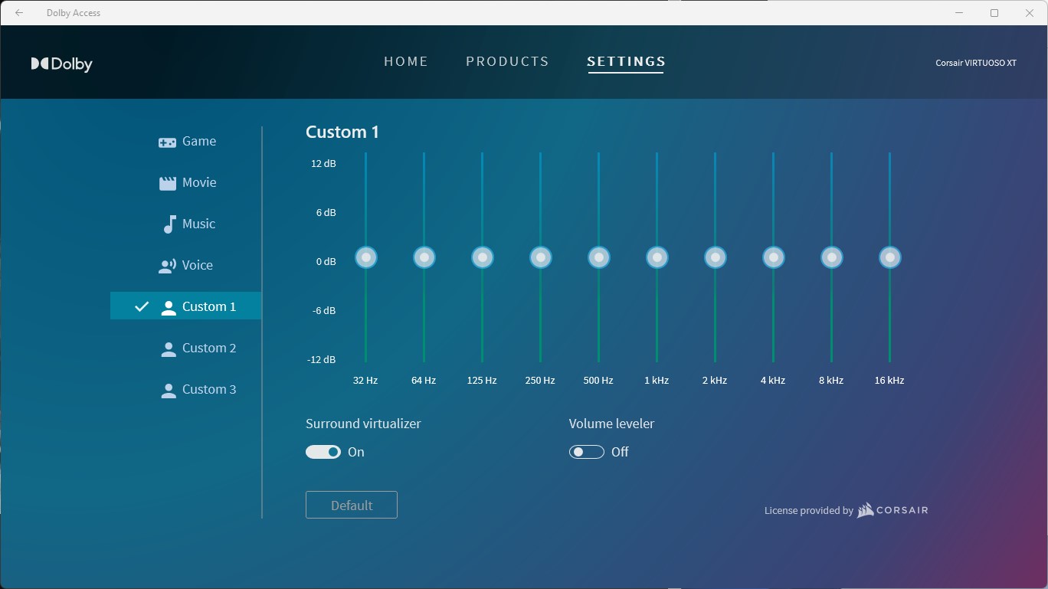Screen dimensions: 1048x589
Task: Choose the Game preset label
Action: tap(199, 141)
